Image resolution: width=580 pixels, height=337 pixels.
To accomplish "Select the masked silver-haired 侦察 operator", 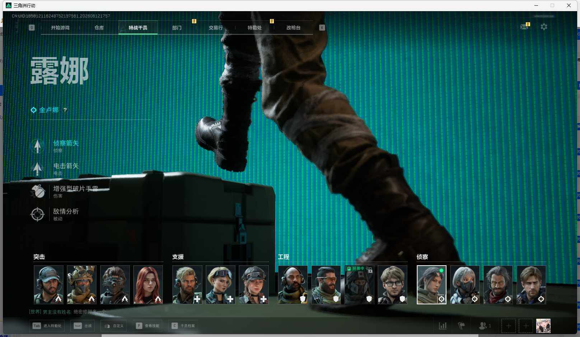I will pos(465,285).
